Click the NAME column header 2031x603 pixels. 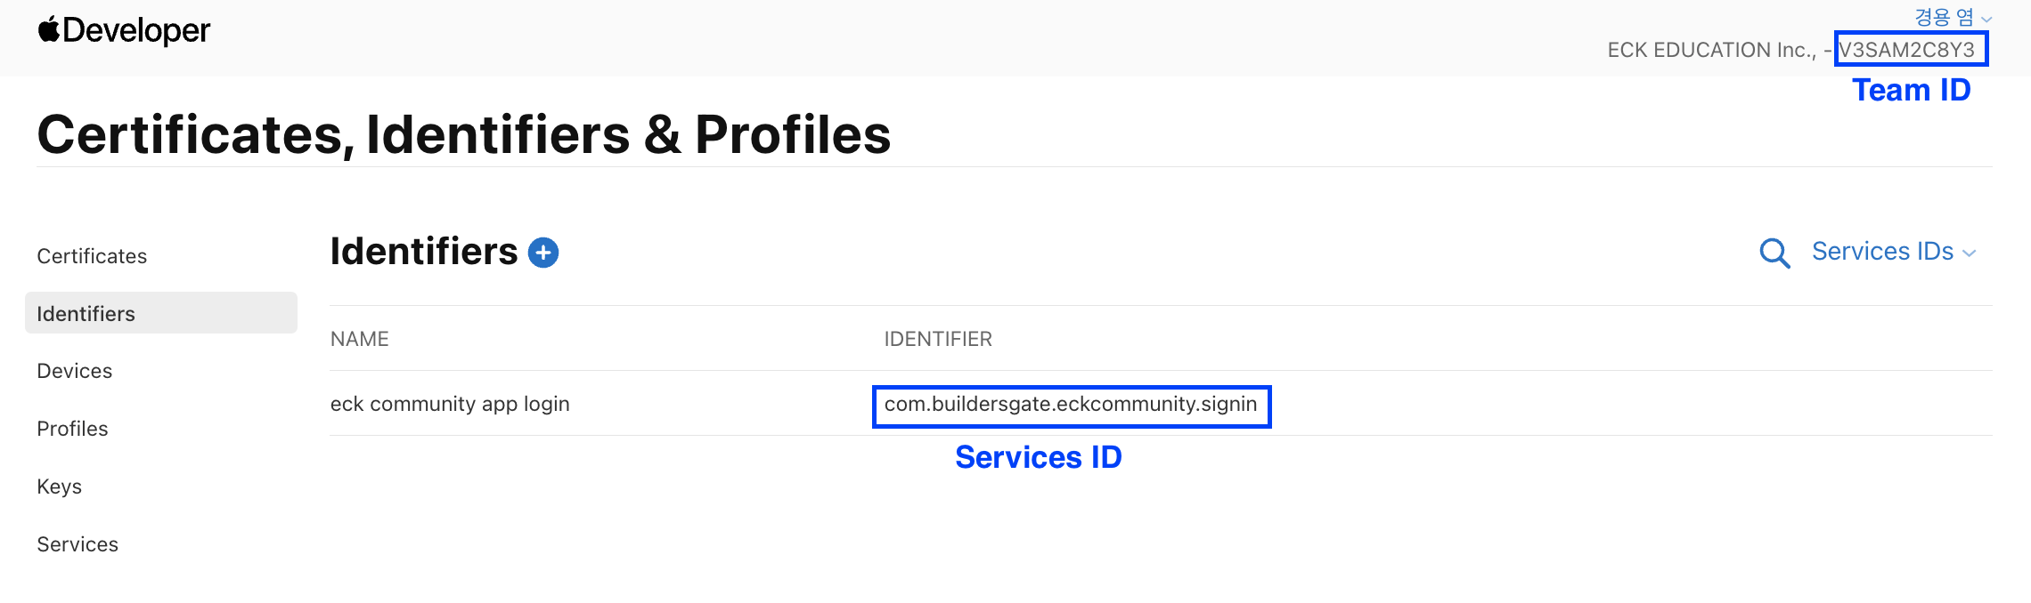coord(359,339)
